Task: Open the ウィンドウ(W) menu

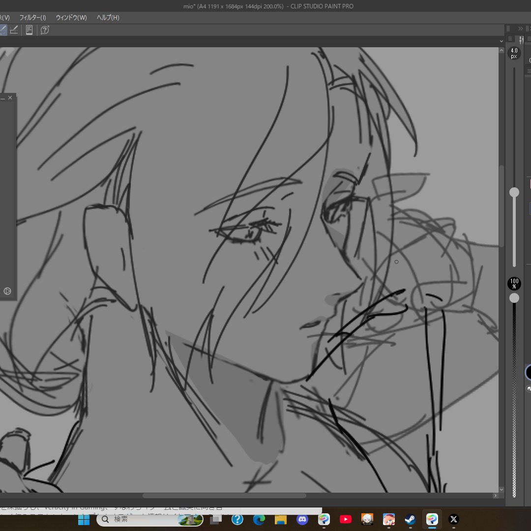Action: (x=71, y=18)
